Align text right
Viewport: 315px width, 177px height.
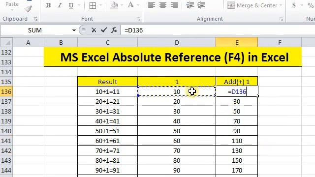click(174, 5)
